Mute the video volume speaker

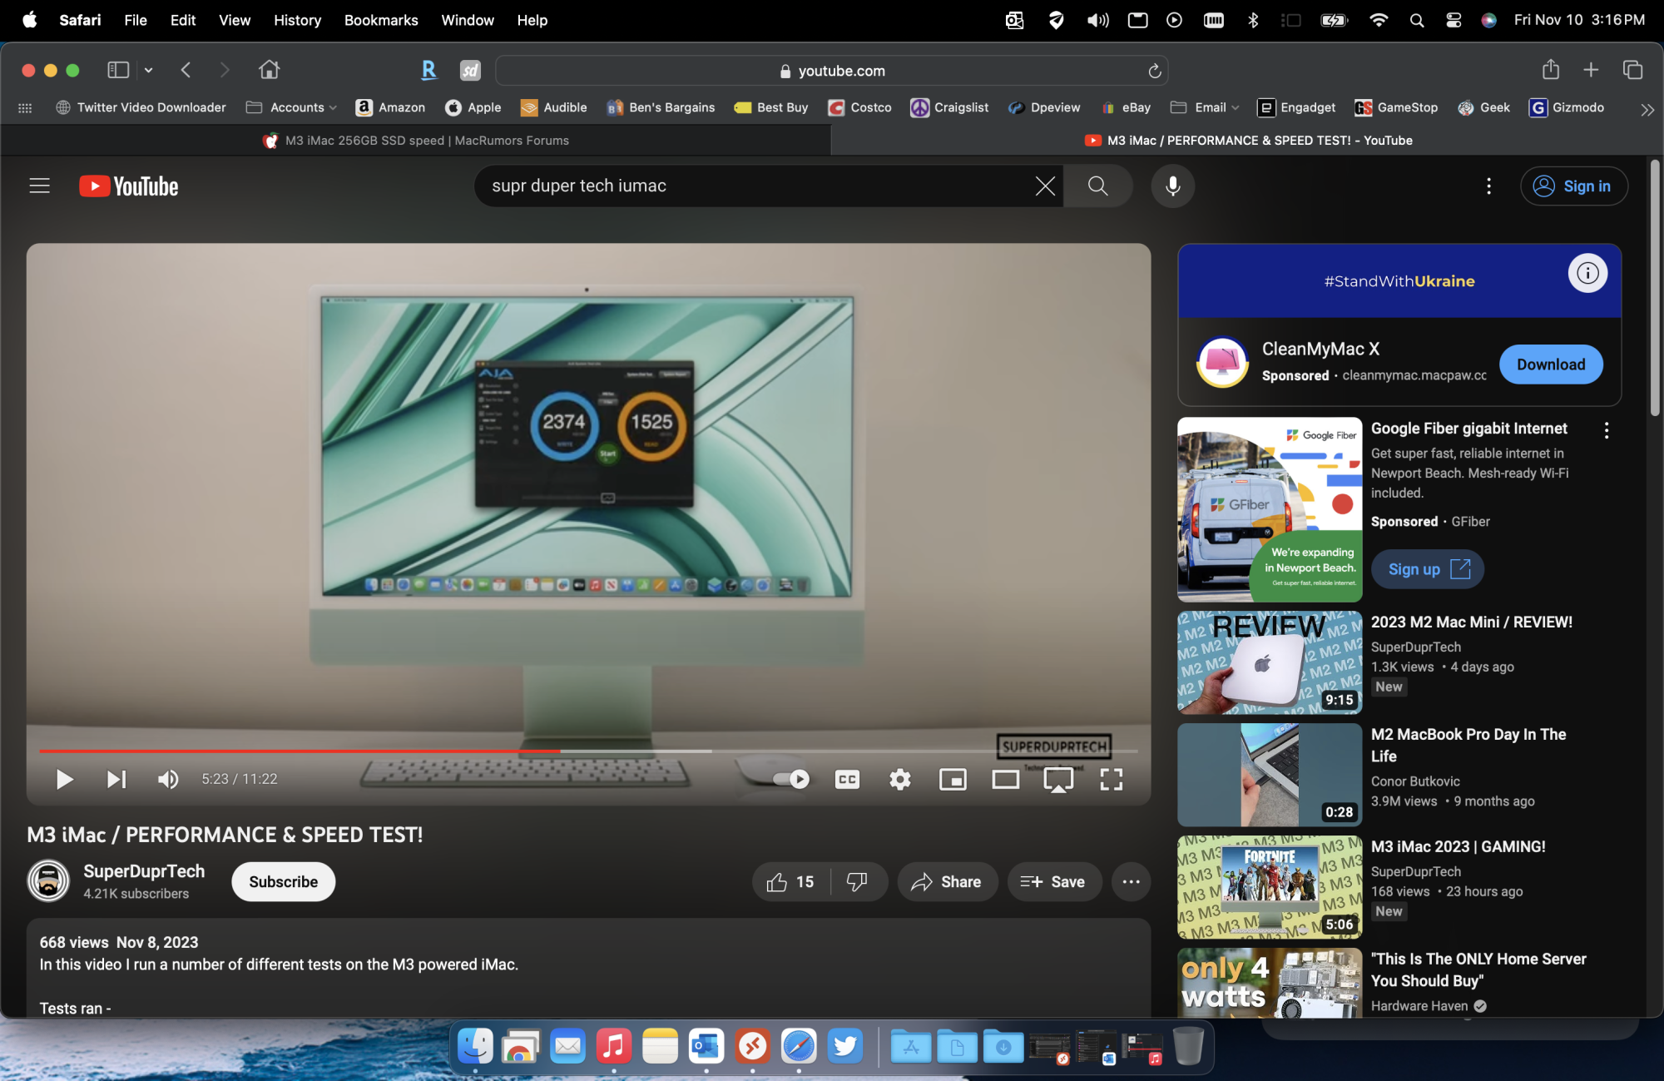click(x=167, y=779)
